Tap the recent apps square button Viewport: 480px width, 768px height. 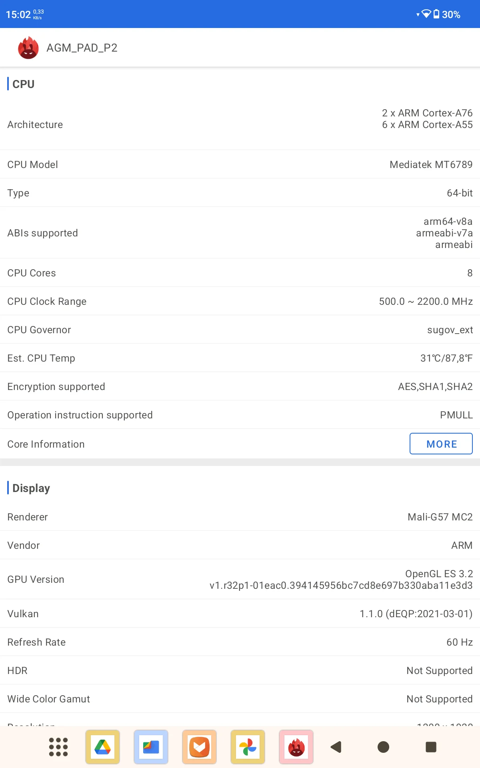431,747
